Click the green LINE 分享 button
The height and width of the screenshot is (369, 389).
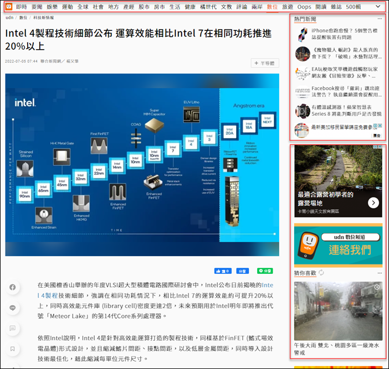coord(265,271)
